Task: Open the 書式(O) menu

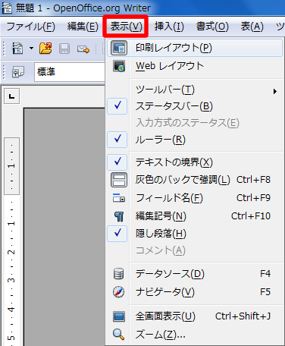Action: click(212, 27)
